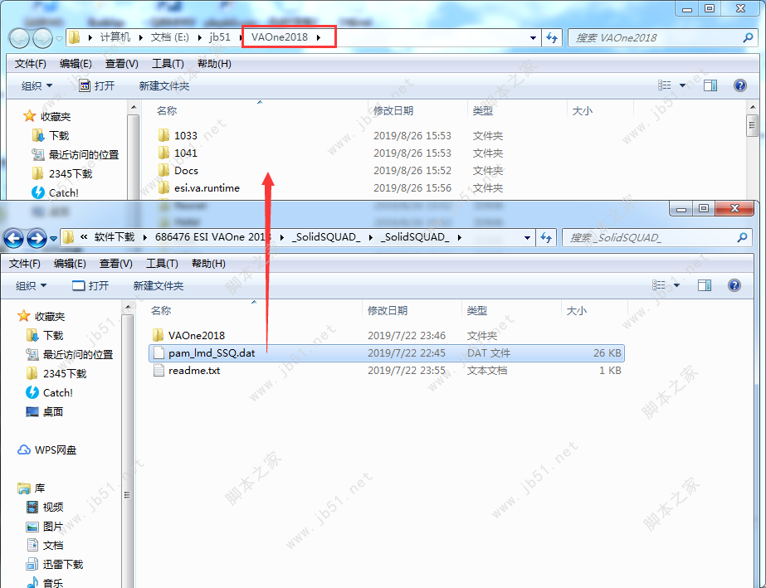Open 迅雷下载 in front window sidebar

(x=54, y=564)
